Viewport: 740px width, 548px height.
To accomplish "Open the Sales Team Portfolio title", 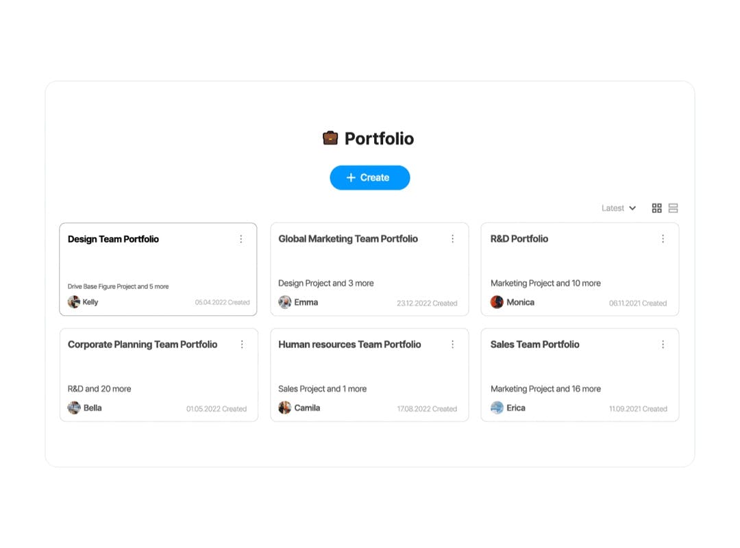I will tap(534, 345).
